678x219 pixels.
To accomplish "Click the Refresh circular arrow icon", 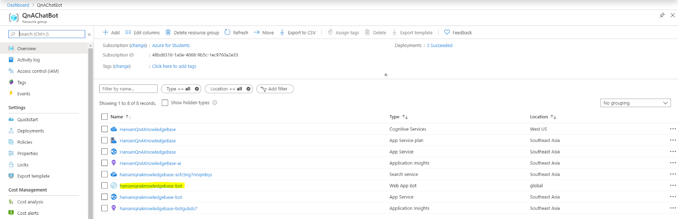I will [228, 32].
